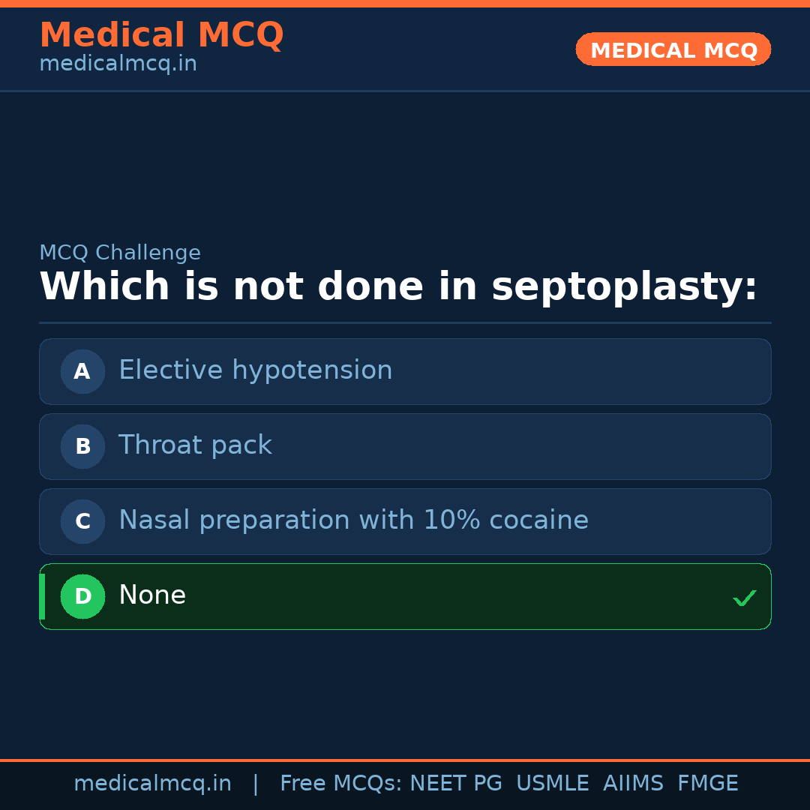Open medicalmcq.in link in the footer
This screenshot has height=810, width=810.
tap(152, 784)
